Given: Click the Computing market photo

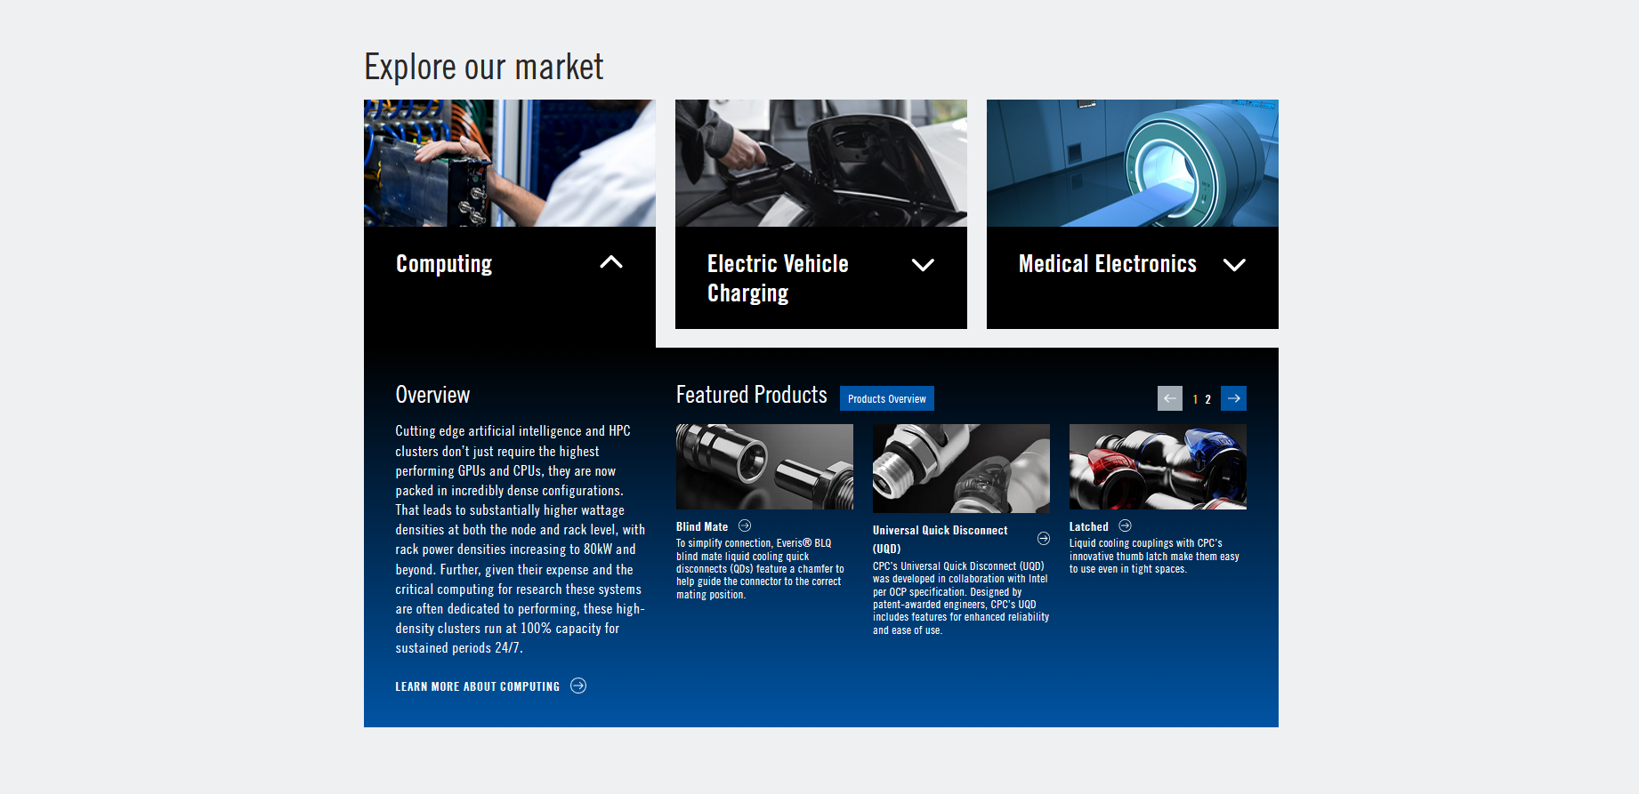Looking at the screenshot, I should 509,163.
